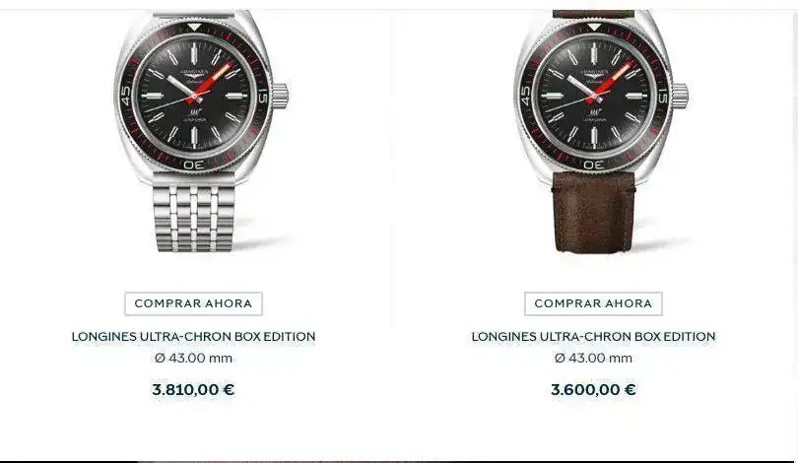Click Comprar Ahora for the 3.810,00 € watch

pyautogui.click(x=193, y=303)
